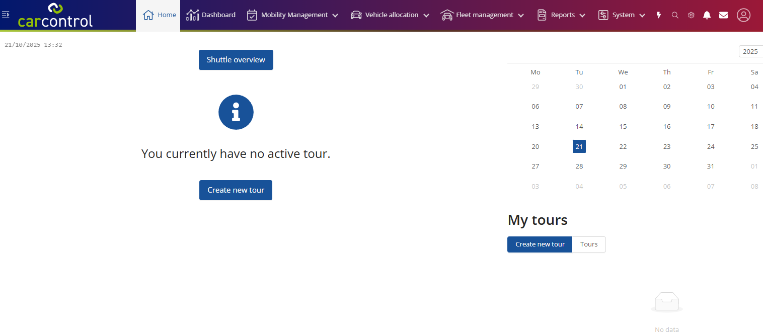
Task: Open the notifications bell
Action: pos(707,15)
